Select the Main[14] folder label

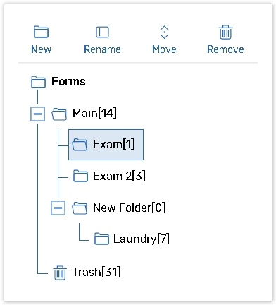94,114
